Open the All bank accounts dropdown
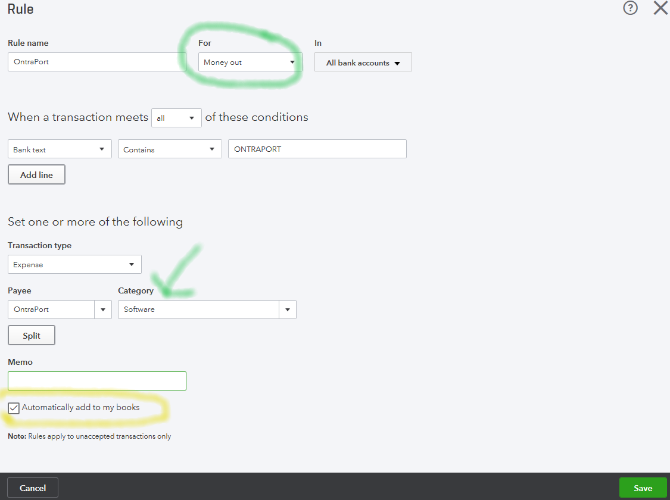Screen dimensions: 670x500 (x=363, y=62)
